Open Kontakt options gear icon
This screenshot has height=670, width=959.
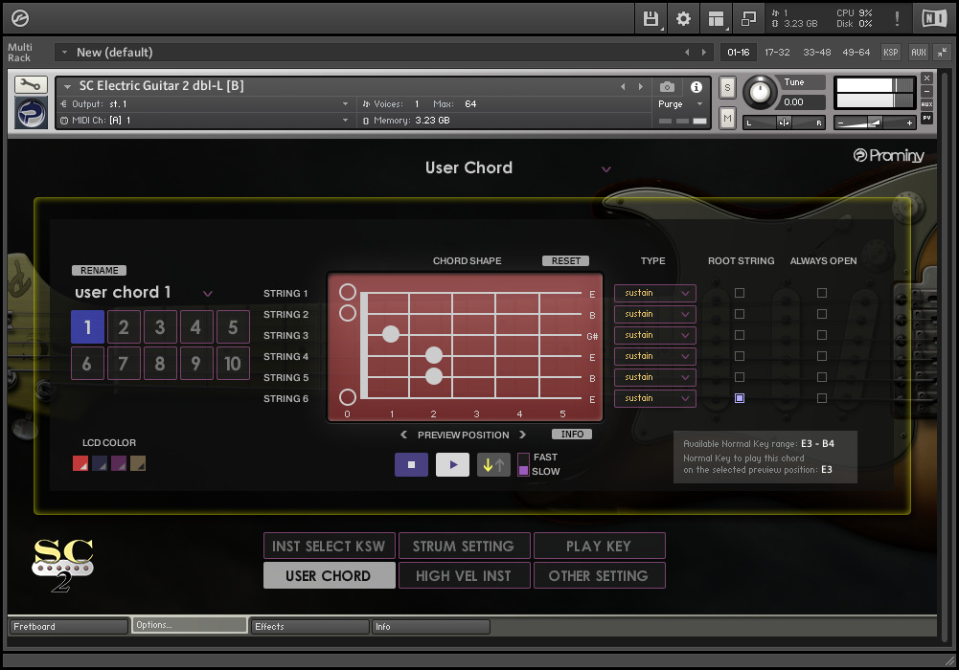[x=683, y=19]
